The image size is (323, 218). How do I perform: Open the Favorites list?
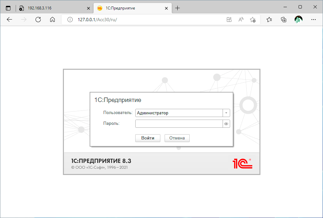(x=269, y=20)
